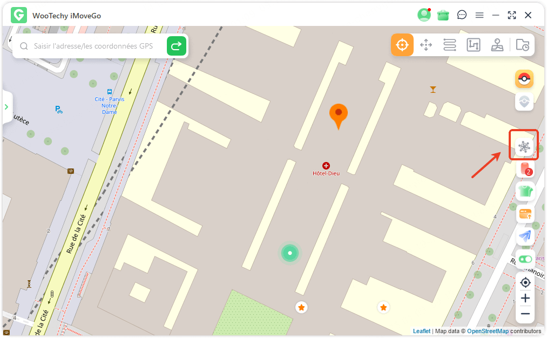Open the hamburger menu in title bar
This screenshot has height=338, width=547.
point(479,15)
